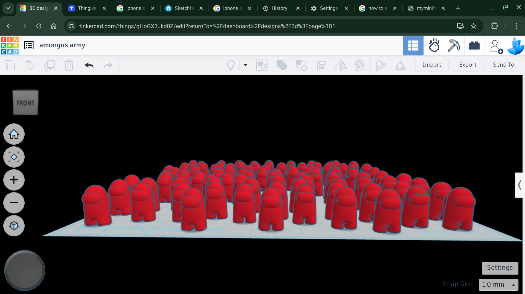525x294 pixels.
Task: Select the 3D design grid view icon
Action: click(413, 46)
